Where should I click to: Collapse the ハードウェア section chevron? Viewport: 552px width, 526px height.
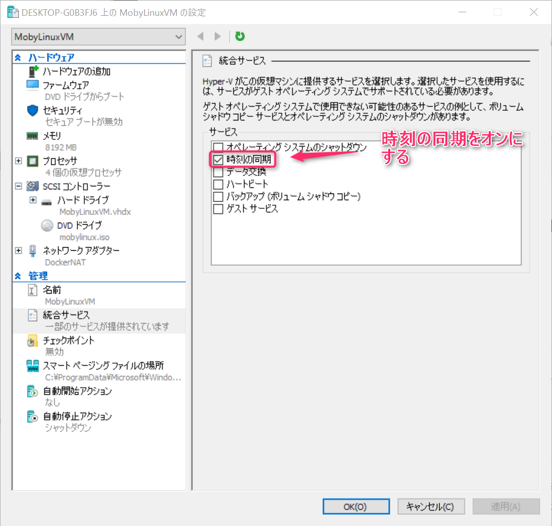18,57
